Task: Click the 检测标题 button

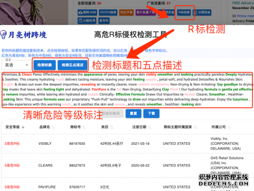Action: [45, 65]
